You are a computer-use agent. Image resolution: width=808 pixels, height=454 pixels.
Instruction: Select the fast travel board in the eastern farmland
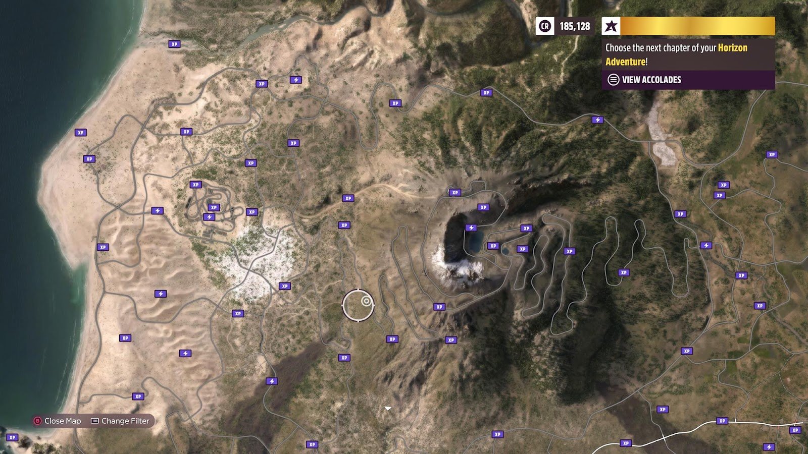(x=706, y=246)
